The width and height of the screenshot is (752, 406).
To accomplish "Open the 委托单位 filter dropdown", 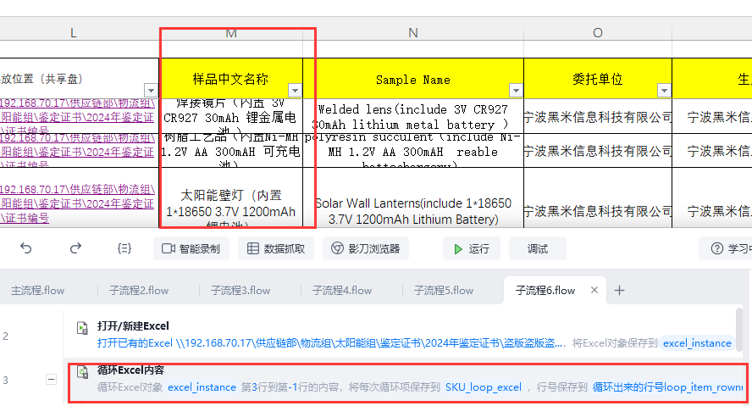I will coord(664,90).
